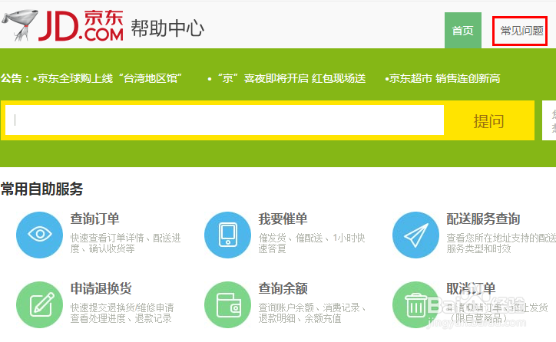
Task: Click the edit pencil icon for 申请退换货
Action: pos(39,304)
